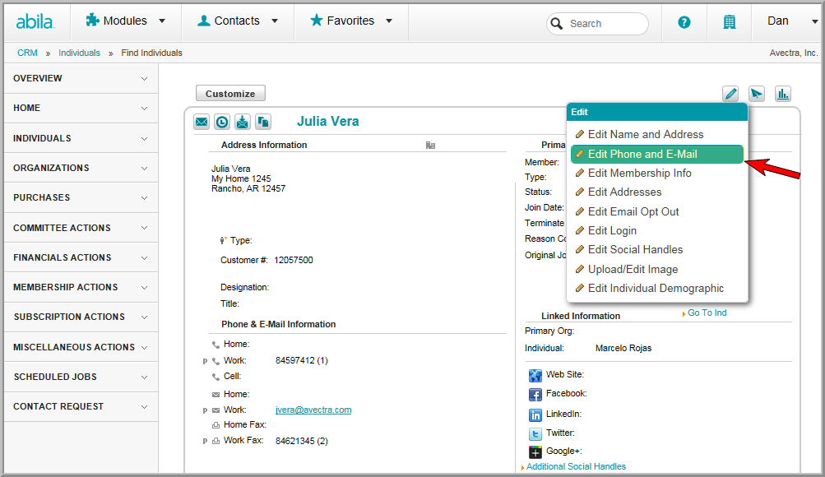Expand the INDIVIDUALS sidebar section
The width and height of the screenshot is (825, 477).
pyautogui.click(x=81, y=138)
